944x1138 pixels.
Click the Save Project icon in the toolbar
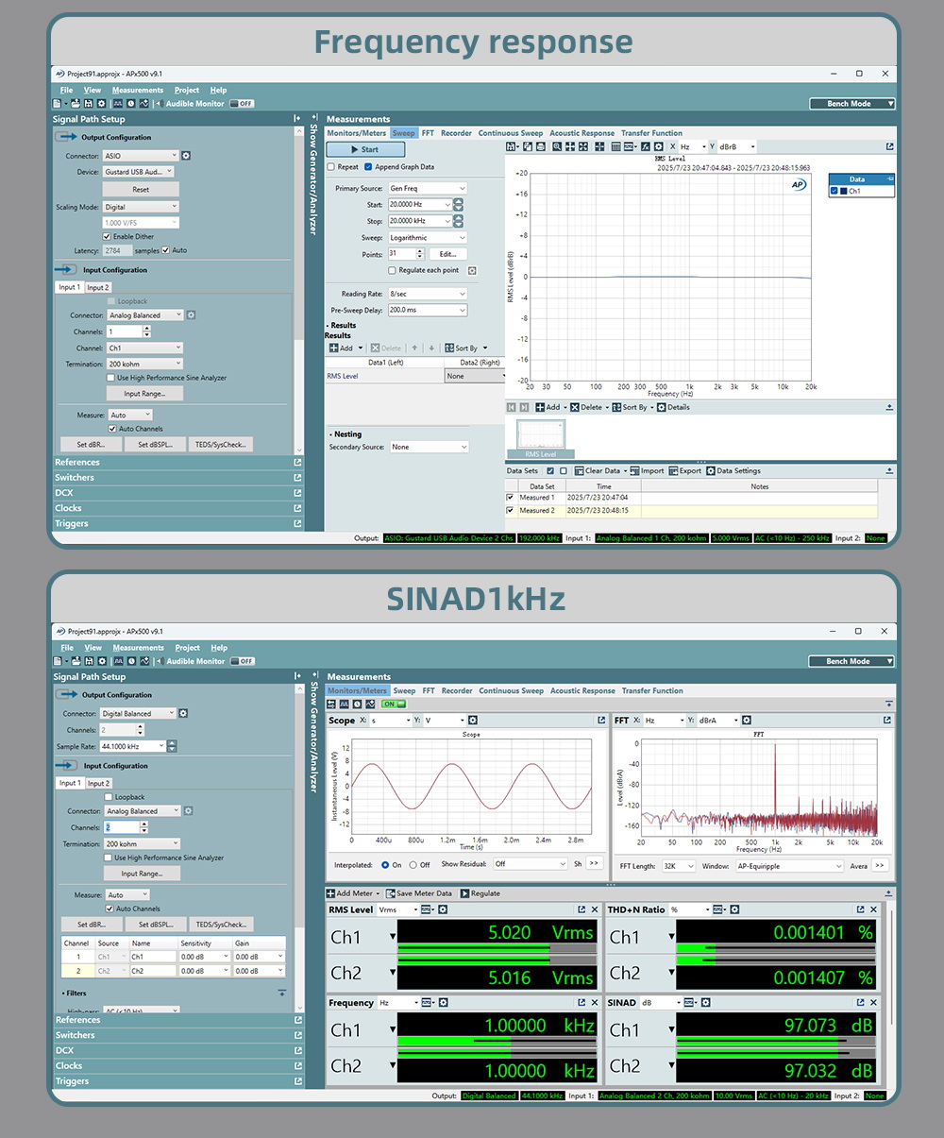tap(88, 103)
